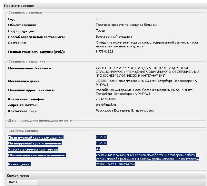
Task: Select the location address starting '197720, Российская Федерация'
Action: pos(146,83)
